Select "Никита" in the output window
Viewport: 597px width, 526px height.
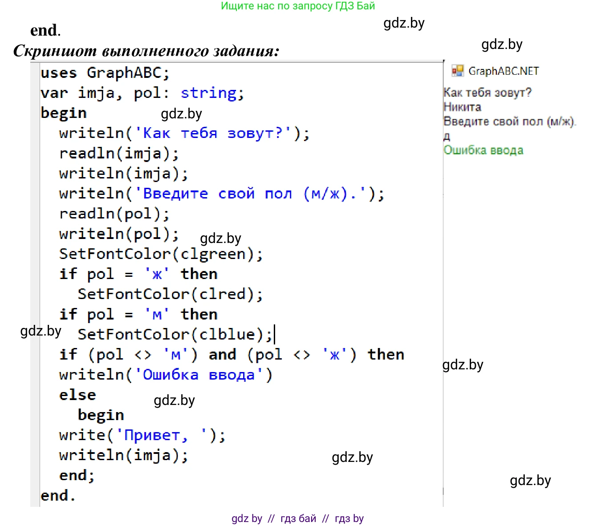[462, 107]
